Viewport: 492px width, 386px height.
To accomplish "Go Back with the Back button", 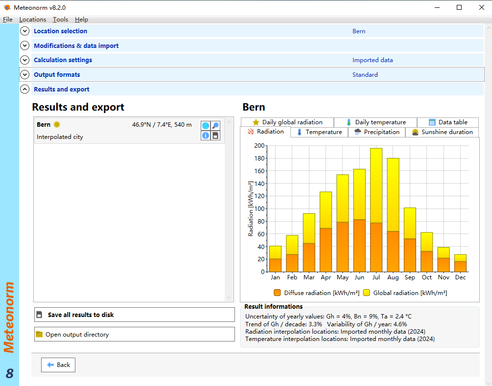I will coord(58,364).
